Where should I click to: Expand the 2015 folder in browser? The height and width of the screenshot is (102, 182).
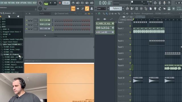click(3, 19)
